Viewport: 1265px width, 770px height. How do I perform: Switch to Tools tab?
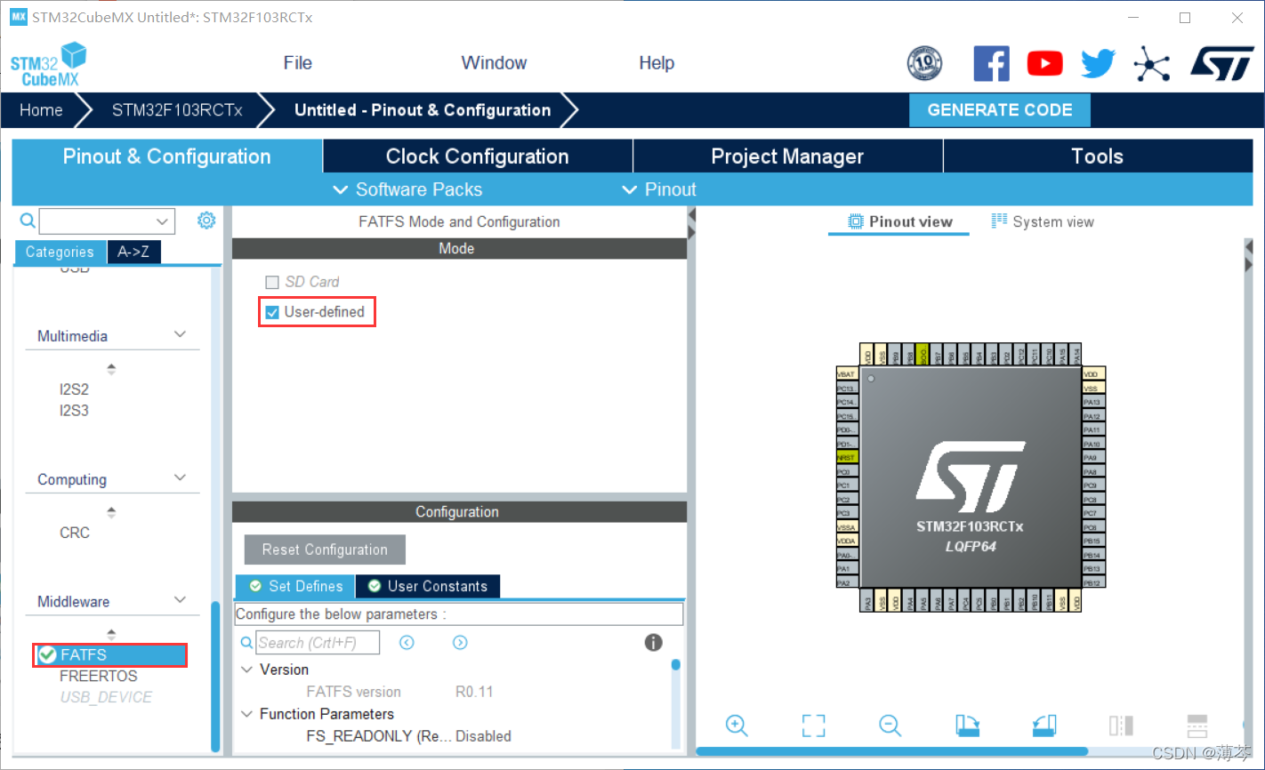pyautogui.click(x=1098, y=156)
